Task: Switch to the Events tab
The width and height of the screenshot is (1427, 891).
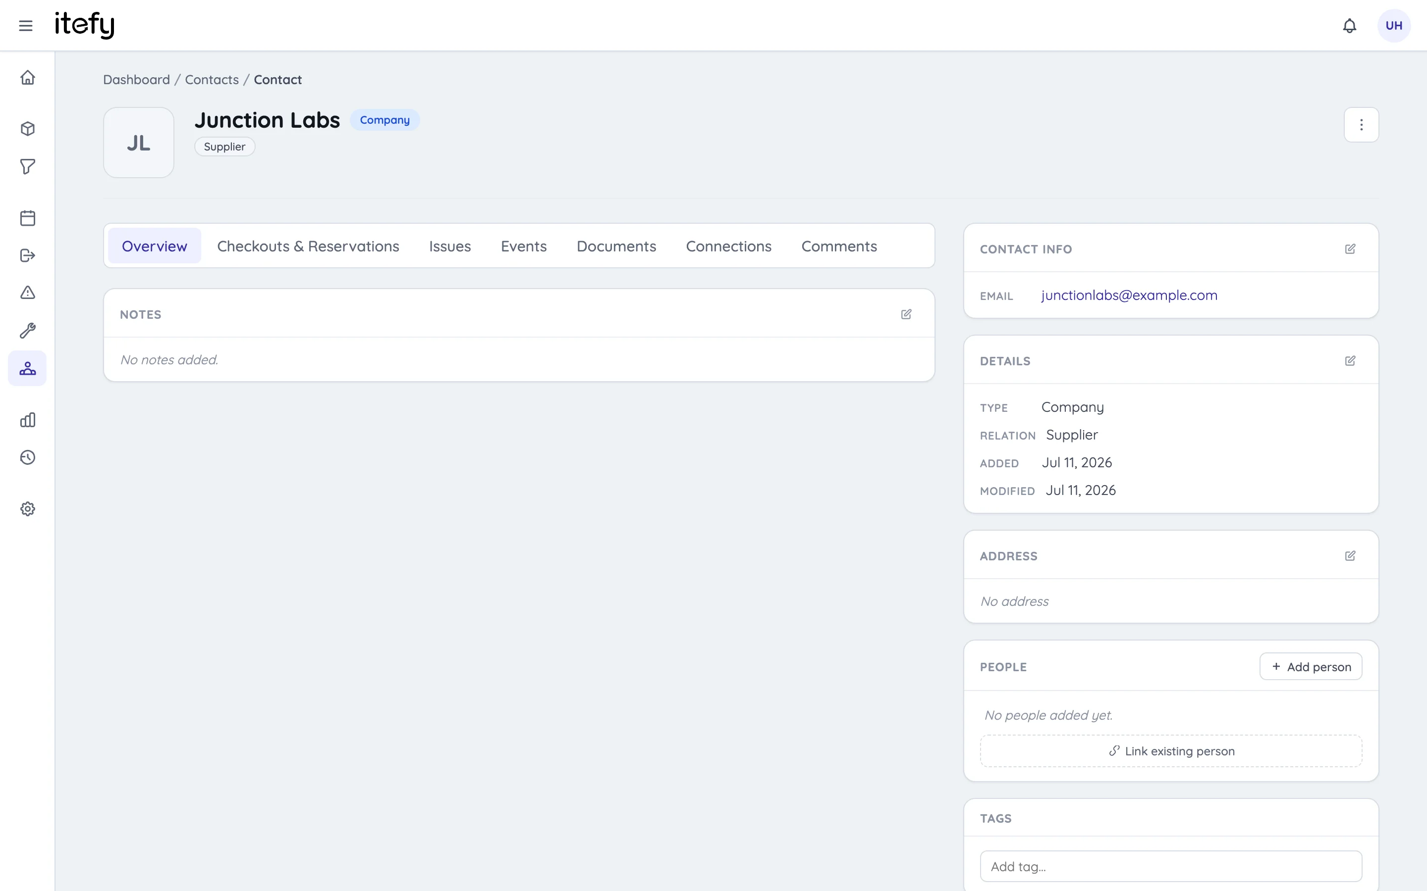Action: tap(524, 247)
